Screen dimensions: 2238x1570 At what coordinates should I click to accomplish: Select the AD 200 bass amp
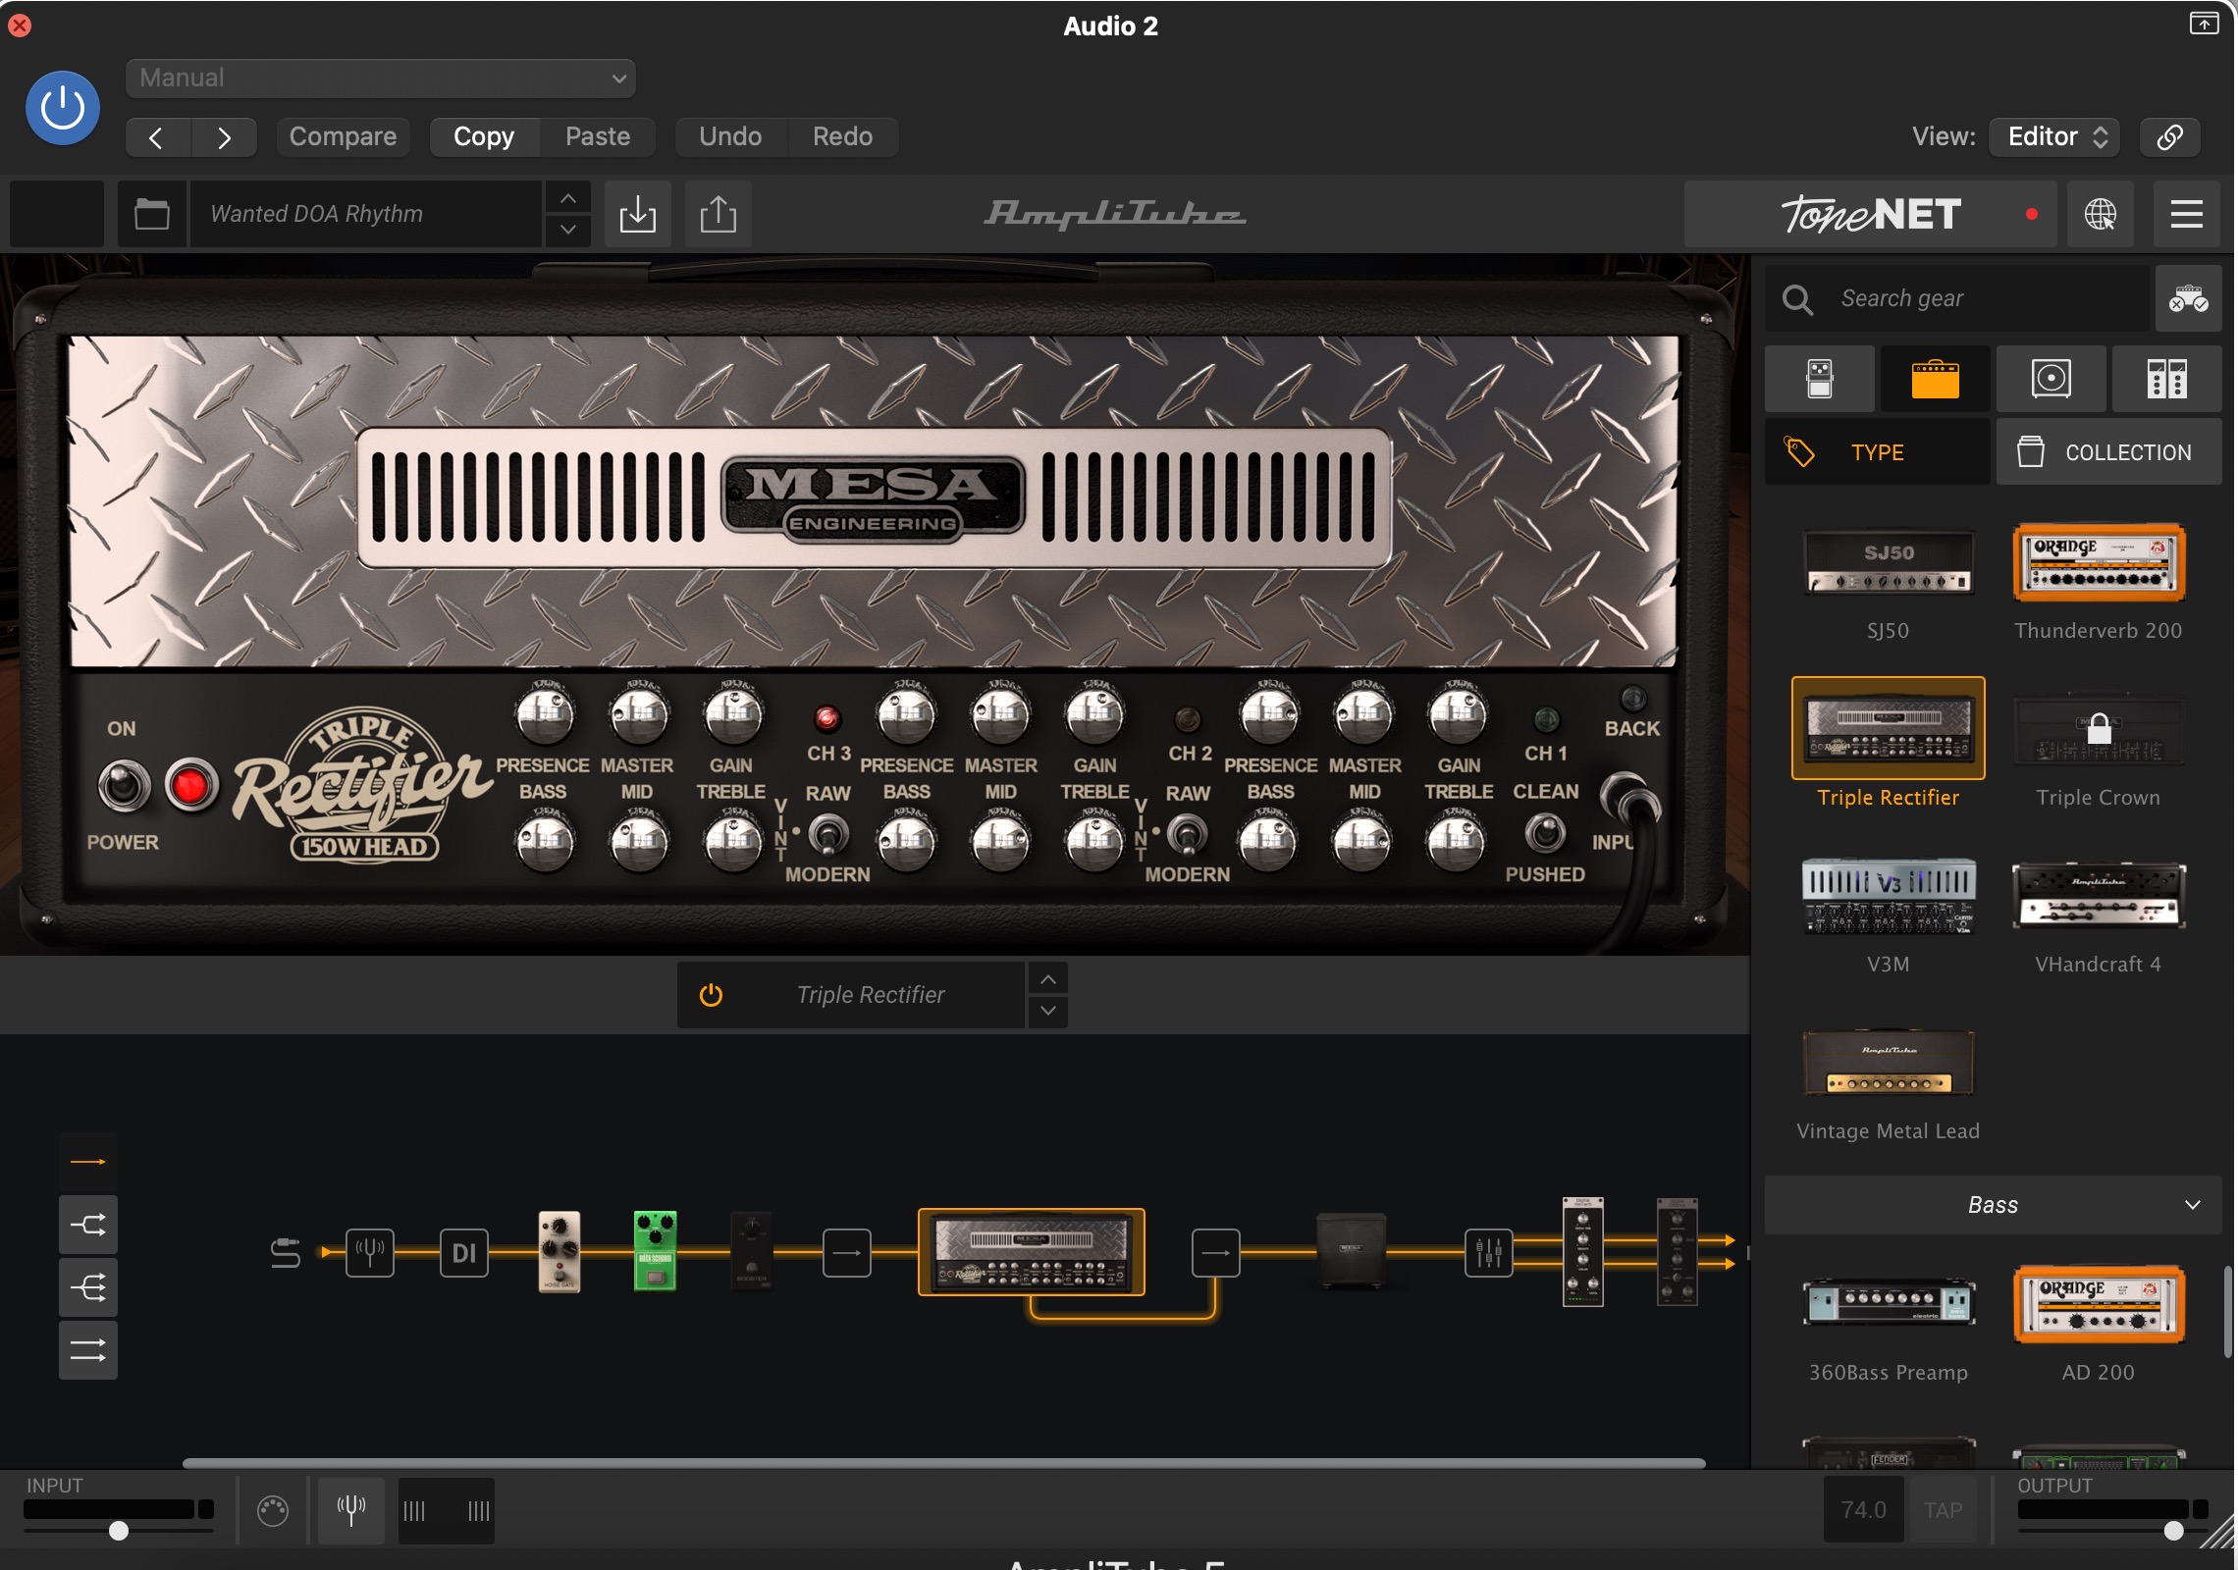coord(2099,1303)
